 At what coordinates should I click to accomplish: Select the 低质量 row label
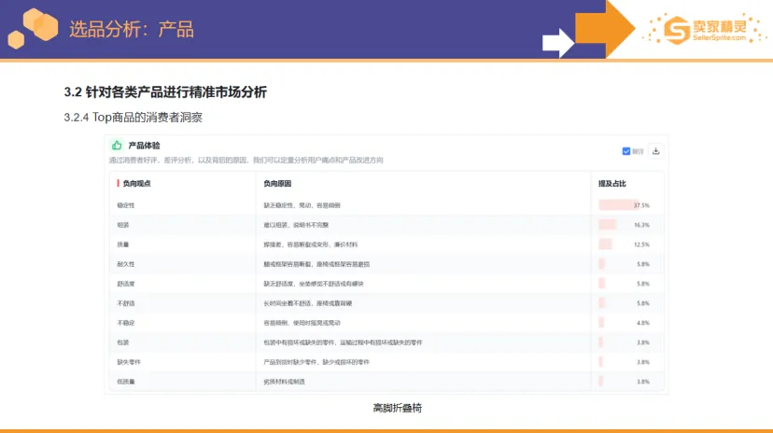(126, 382)
